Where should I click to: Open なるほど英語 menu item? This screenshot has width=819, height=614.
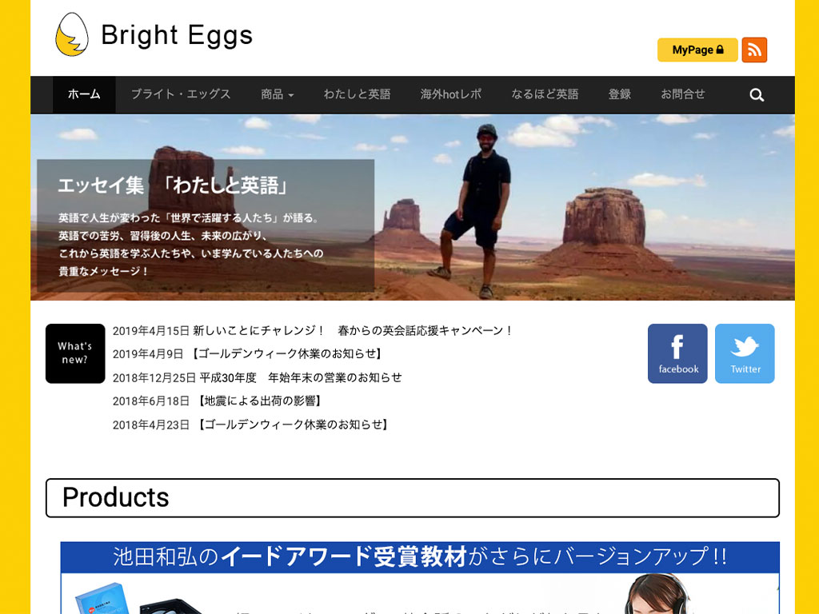coord(545,94)
